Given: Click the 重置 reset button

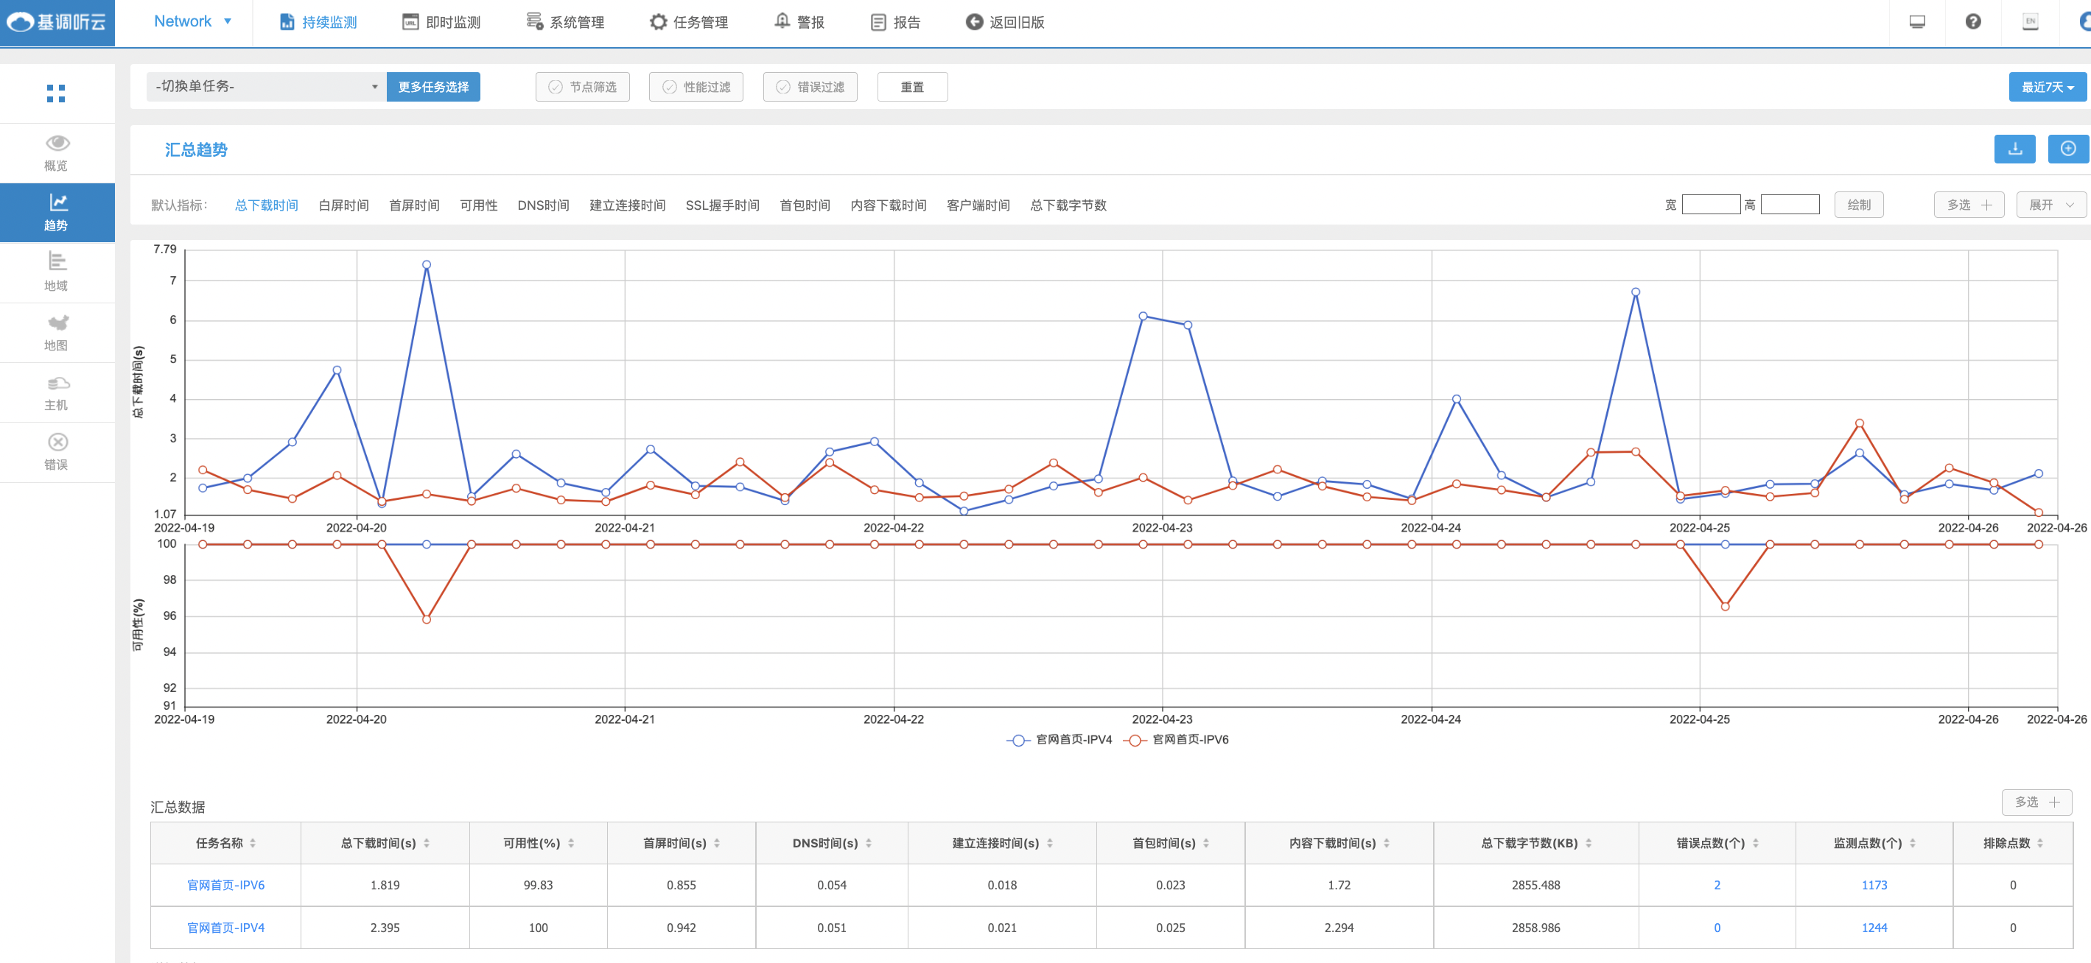Looking at the screenshot, I should [911, 87].
